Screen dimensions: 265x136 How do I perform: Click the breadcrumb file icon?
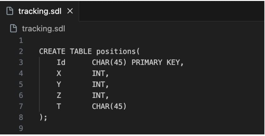14,28
